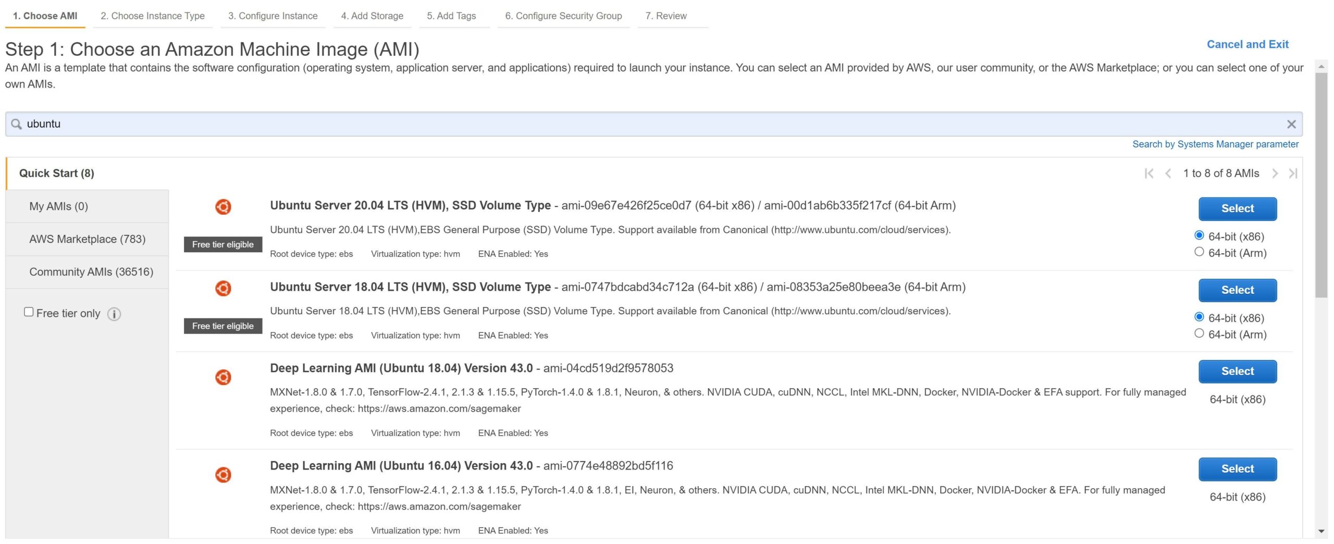The width and height of the screenshot is (1334, 544).
Task: Click the Ubuntu Server 20.04 logo icon
Action: pos(223,207)
